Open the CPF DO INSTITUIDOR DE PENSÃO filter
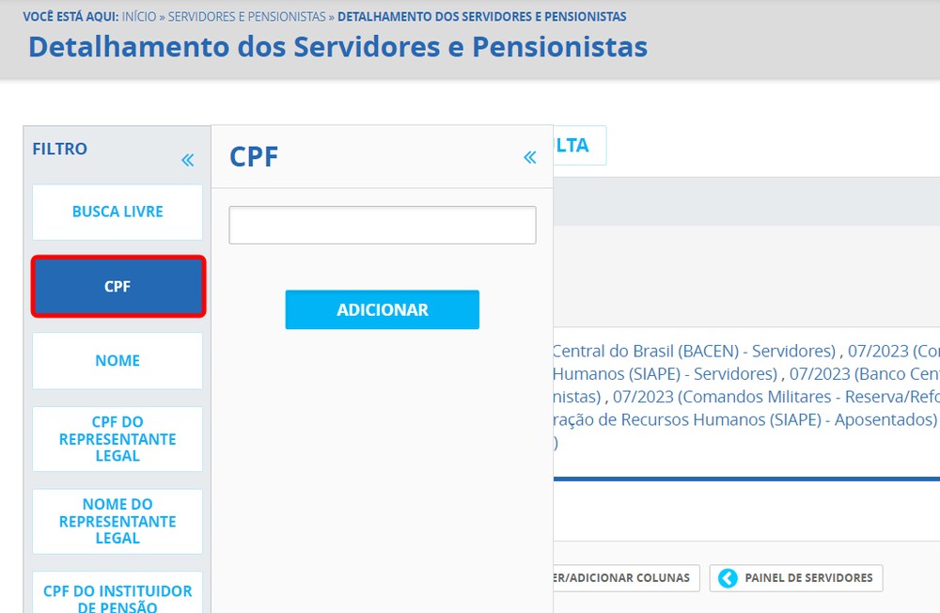Screen dimensions: 940x613 pos(117,595)
